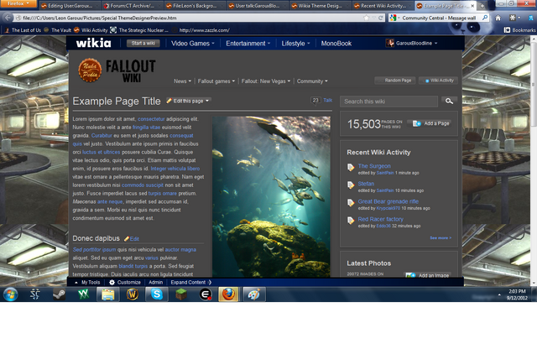
Task: Go to the Firefox home page icon
Action: pos(498,18)
